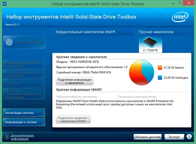Click Краткие сведения о накопителе heading

[82, 57]
